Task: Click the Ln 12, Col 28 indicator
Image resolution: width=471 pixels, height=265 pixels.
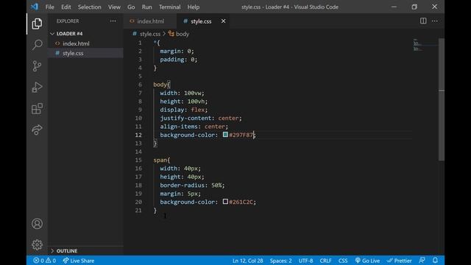Action: (x=247, y=261)
